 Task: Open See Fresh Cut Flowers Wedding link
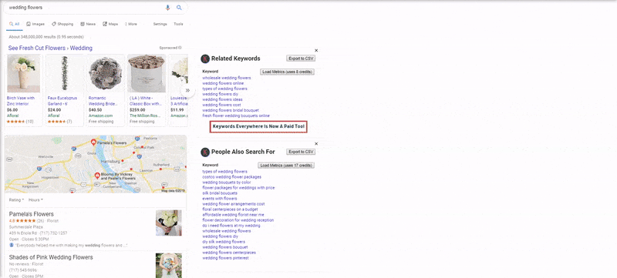coord(50,48)
